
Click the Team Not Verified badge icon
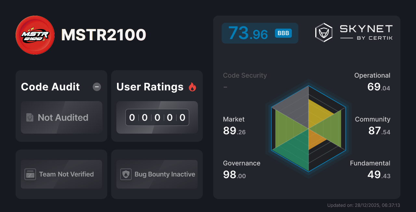pyautogui.click(x=31, y=174)
